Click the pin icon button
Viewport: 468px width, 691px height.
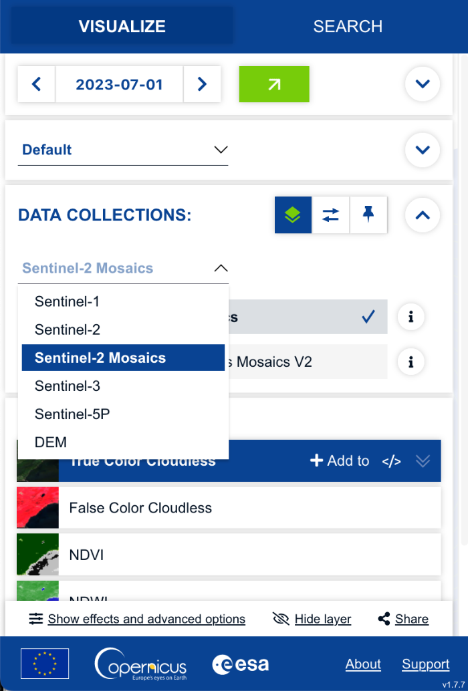point(368,215)
